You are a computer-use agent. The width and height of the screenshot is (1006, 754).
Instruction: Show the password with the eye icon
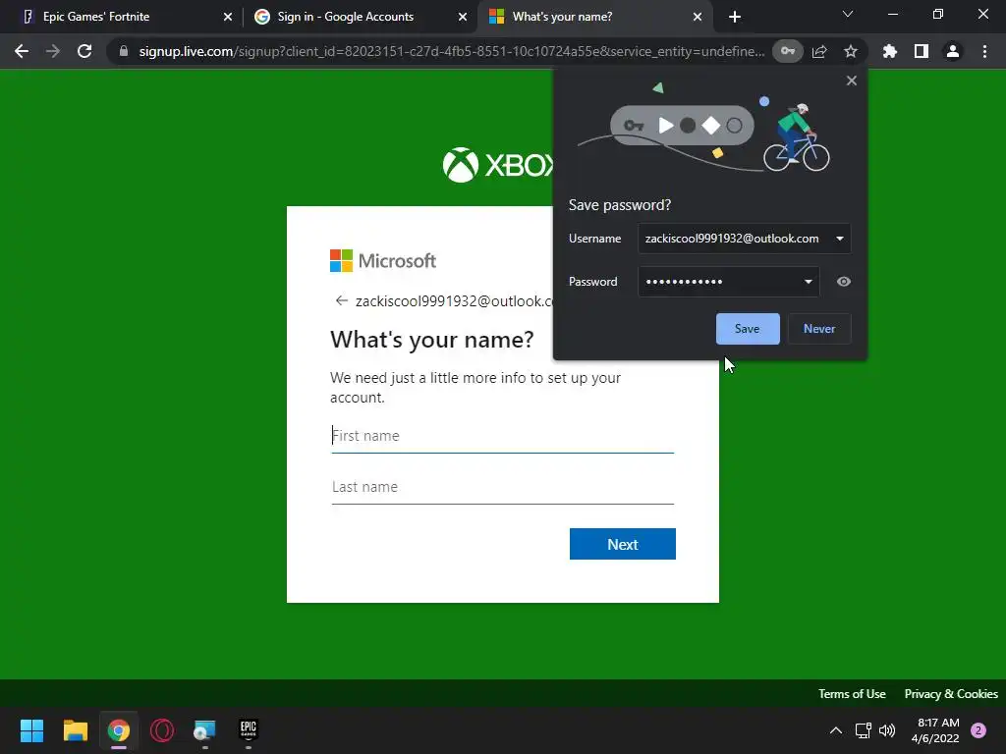click(844, 282)
